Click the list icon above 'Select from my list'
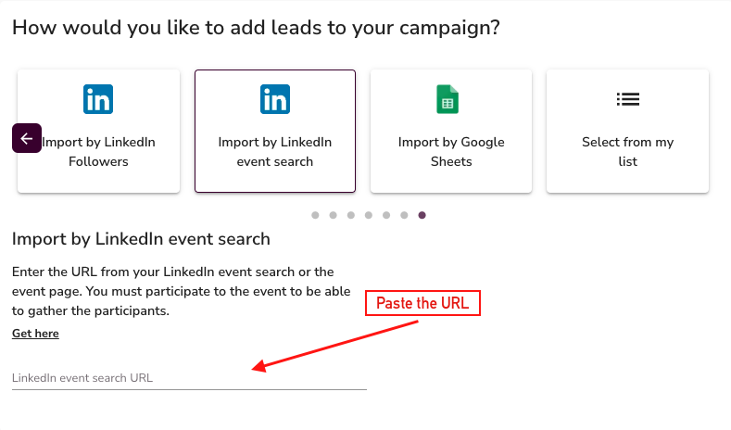 tap(628, 99)
